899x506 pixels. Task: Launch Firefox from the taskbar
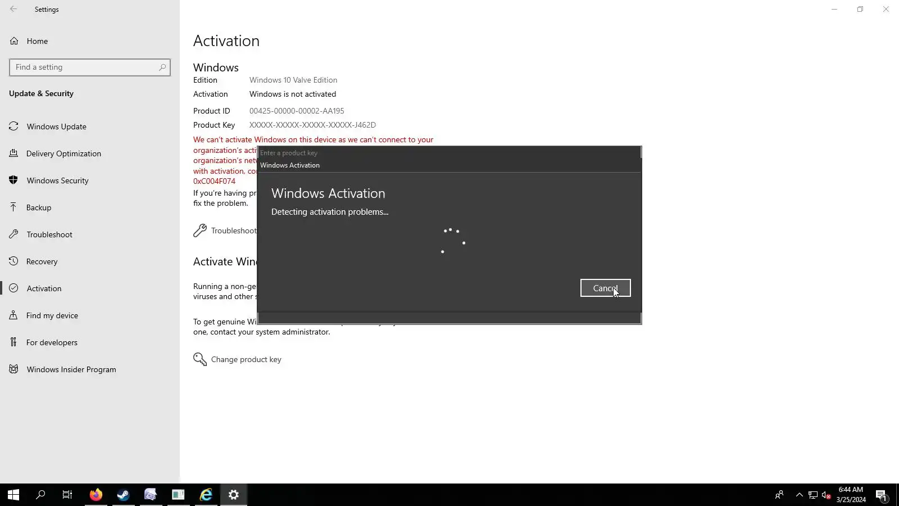[96, 495]
